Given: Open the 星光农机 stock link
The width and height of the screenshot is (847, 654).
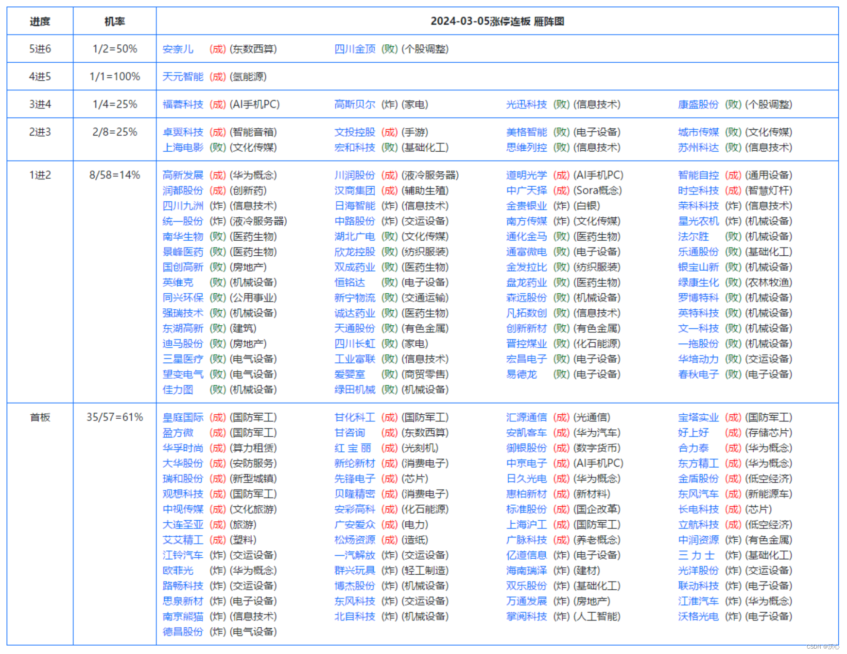Looking at the screenshot, I should pyautogui.click(x=698, y=221).
